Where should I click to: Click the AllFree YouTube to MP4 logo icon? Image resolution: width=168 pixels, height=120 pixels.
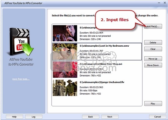pyautogui.click(x=20, y=42)
